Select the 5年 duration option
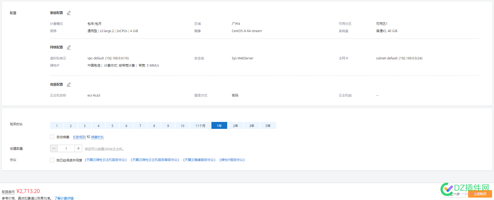Image resolution: width=494 pixels, height=200 pixels. pos(268,125)
